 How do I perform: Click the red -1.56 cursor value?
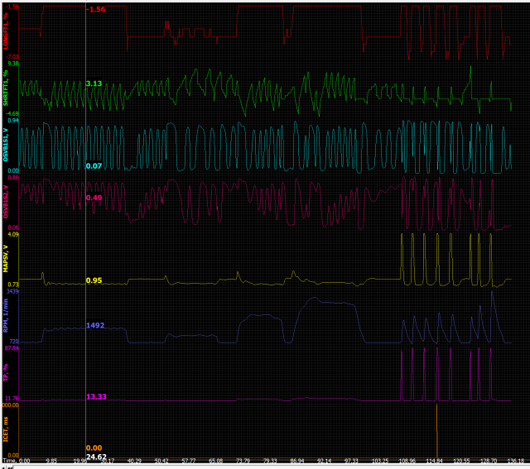[x=97, y=9]
